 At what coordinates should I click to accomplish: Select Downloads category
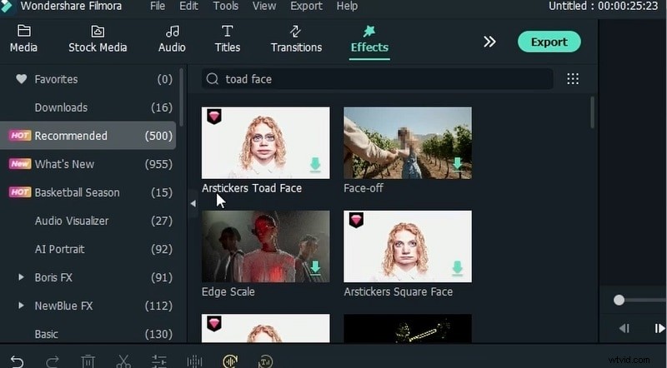pyautogui.click(x=88, y=107)
